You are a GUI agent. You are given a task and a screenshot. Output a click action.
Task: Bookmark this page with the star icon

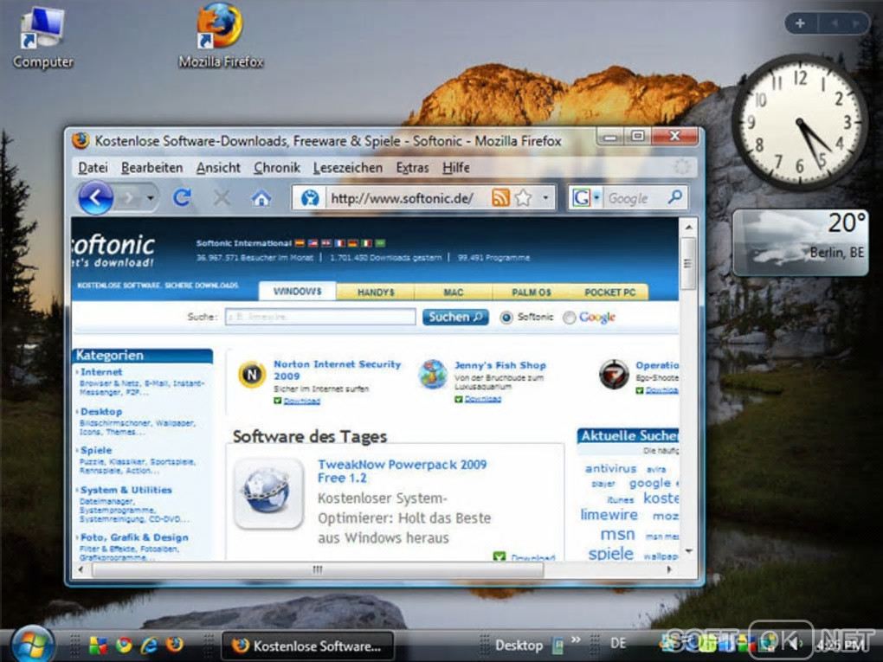524,197
